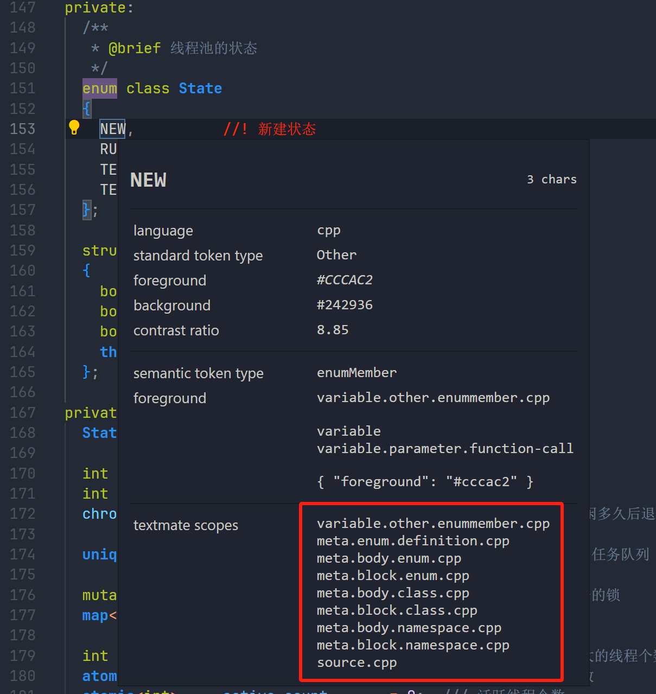This screenshot has height=694, width=656.
Task: Click the NEW heading in the inspector popup
Action: pos(148,180)
